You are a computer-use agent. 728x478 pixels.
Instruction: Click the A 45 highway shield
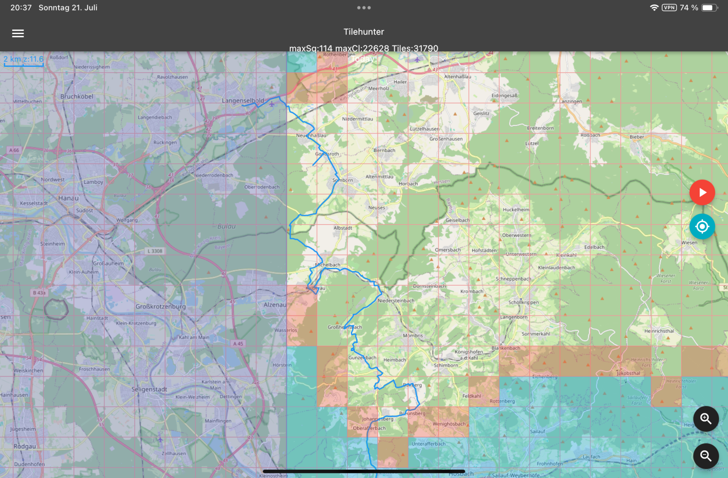tap(238, 343)
